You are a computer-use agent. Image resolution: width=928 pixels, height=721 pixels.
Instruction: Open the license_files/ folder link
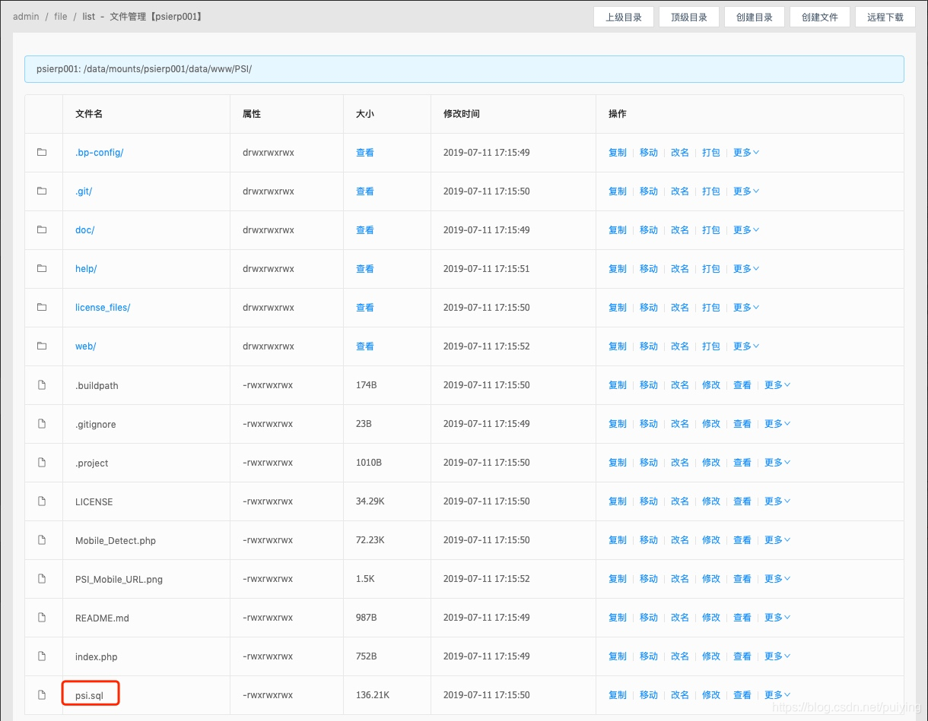tap(103, 307)
